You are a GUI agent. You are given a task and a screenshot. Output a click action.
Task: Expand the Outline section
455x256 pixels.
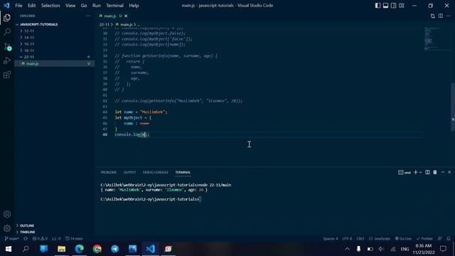pyautogui.click(x=55, y=225)
